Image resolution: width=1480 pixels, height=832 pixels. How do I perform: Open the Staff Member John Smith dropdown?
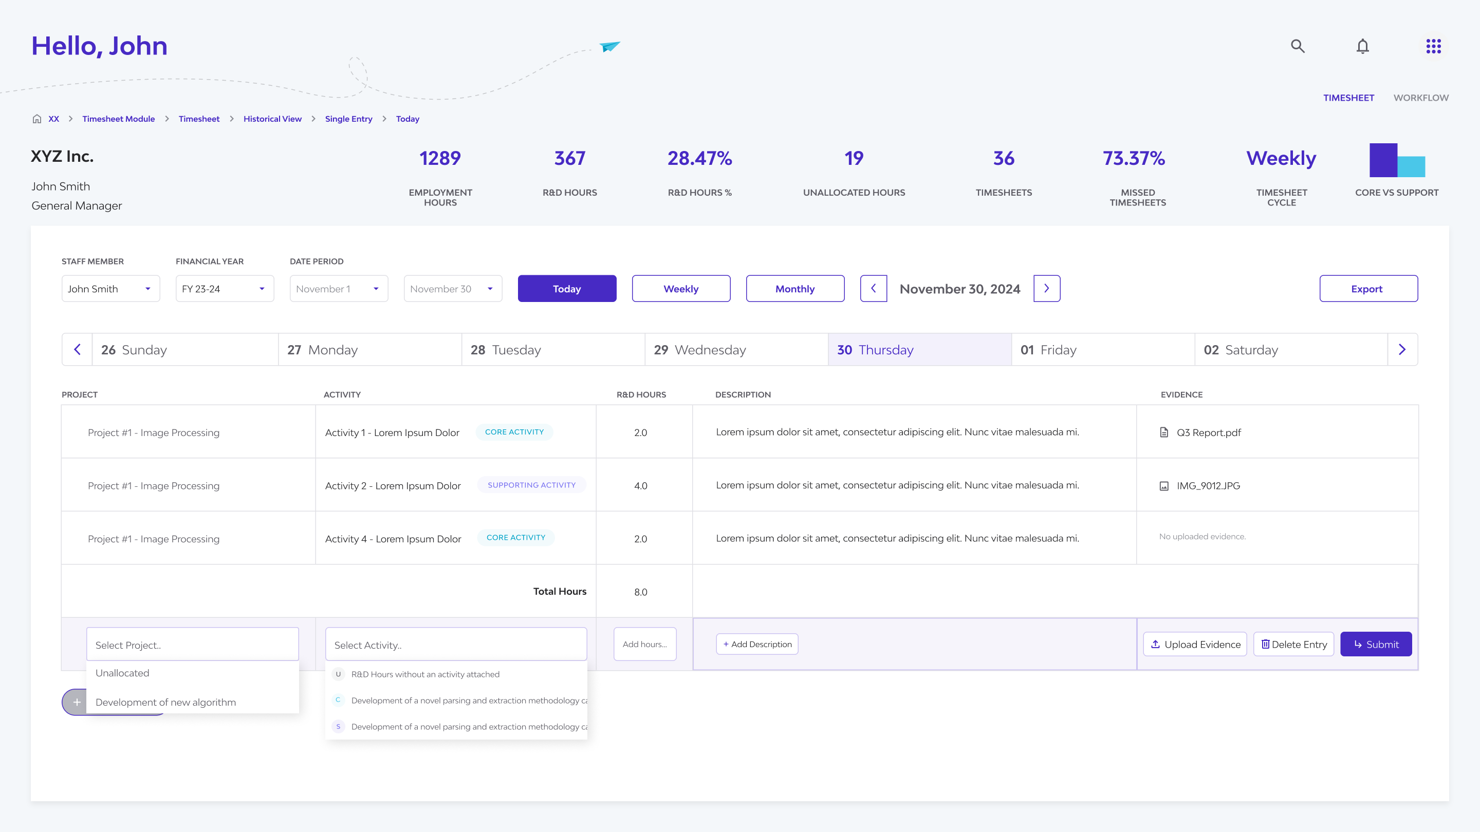pyautogui.click(x=111, y=288)
